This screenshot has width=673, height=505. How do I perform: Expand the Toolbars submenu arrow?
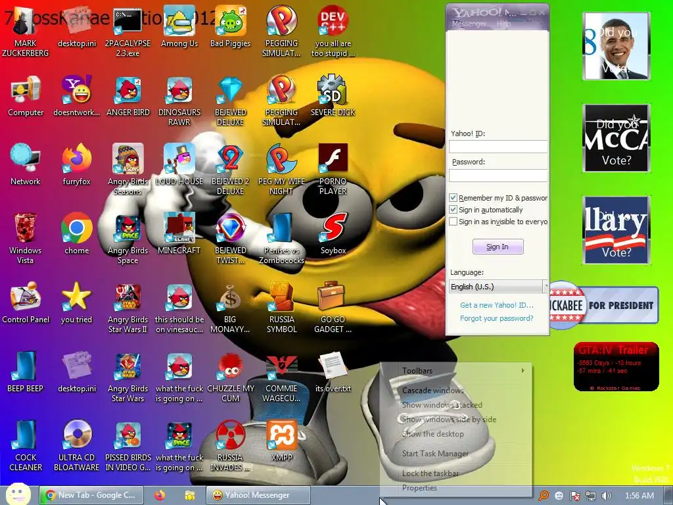522,370
